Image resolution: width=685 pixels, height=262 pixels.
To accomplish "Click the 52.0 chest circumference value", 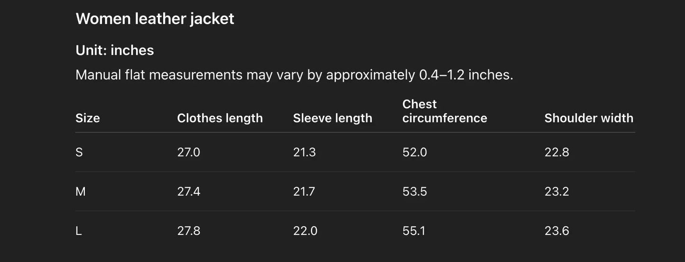I will (414, 152).
